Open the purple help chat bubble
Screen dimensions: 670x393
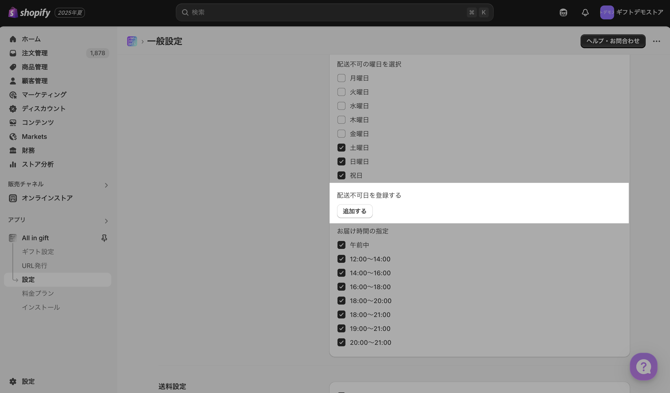643,366
